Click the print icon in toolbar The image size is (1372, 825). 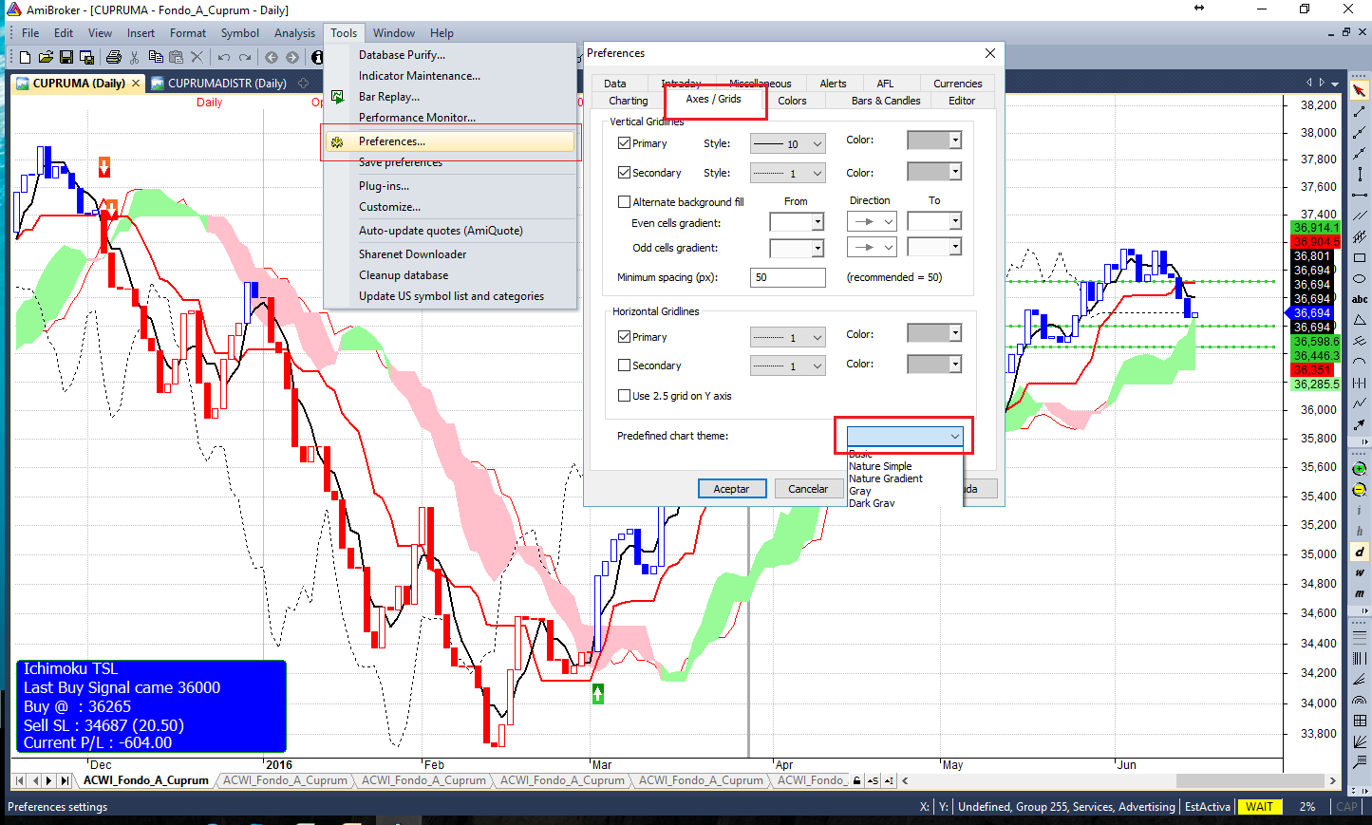(114, 58)
